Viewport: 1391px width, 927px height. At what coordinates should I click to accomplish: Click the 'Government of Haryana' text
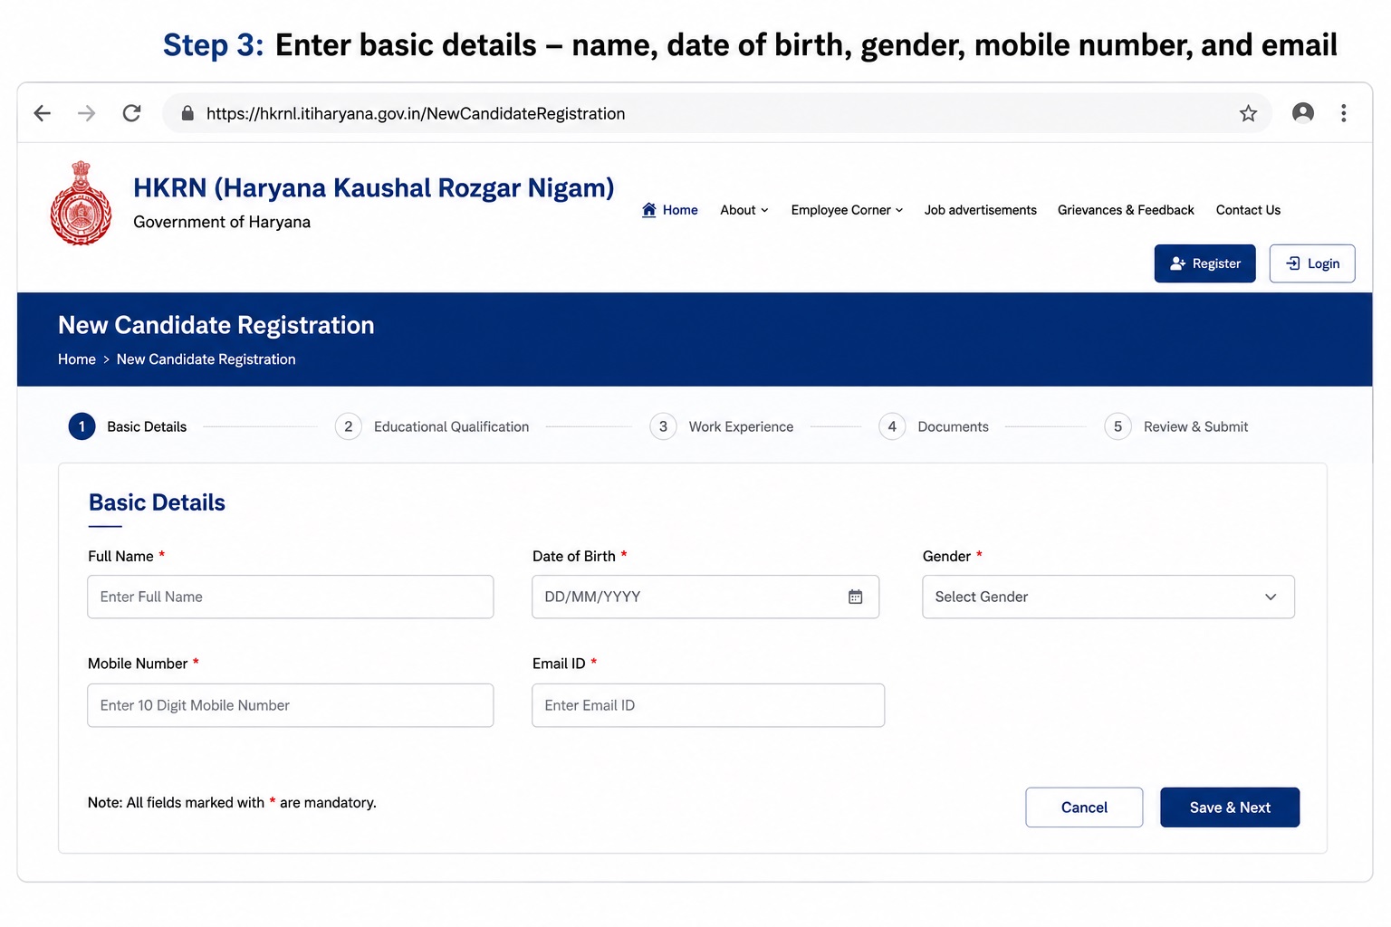[x=222, y=222]
